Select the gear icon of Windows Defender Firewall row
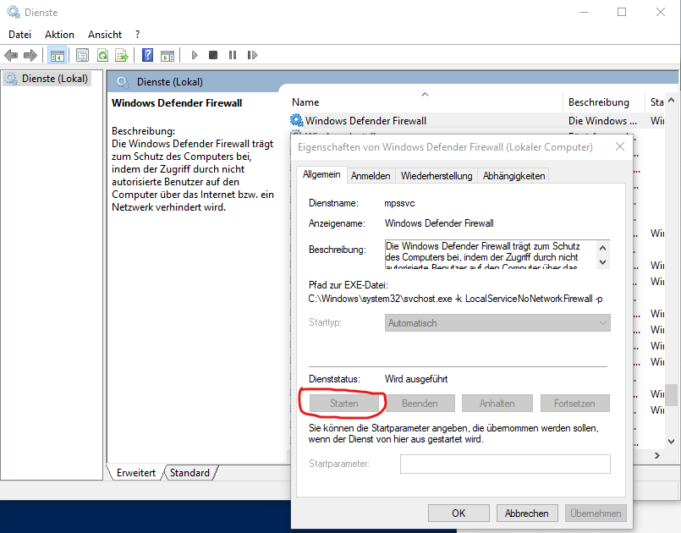 297,120
